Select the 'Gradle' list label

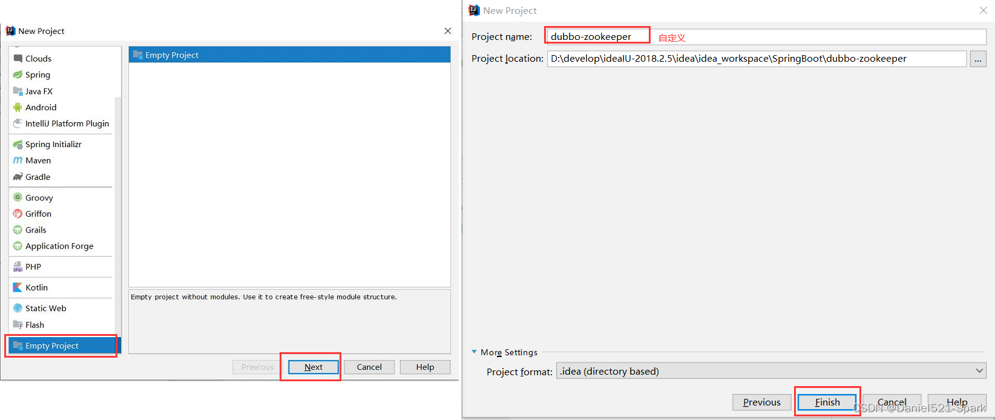pos(38,177)
